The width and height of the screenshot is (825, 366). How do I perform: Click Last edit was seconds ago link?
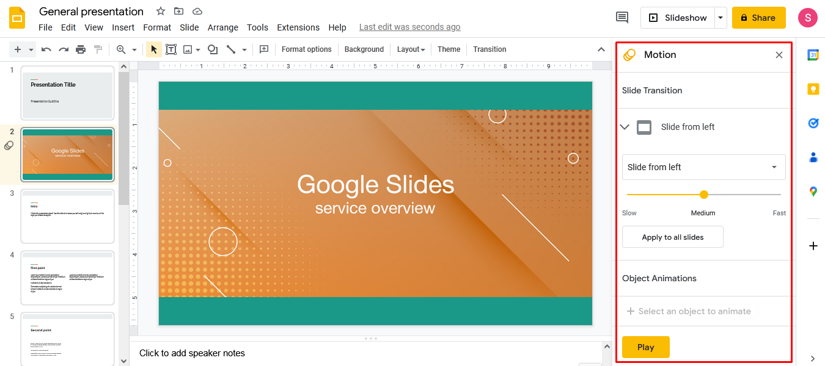tap(410, 27)
